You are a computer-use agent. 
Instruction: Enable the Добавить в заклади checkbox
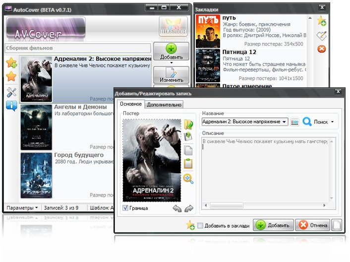point(200,226)
